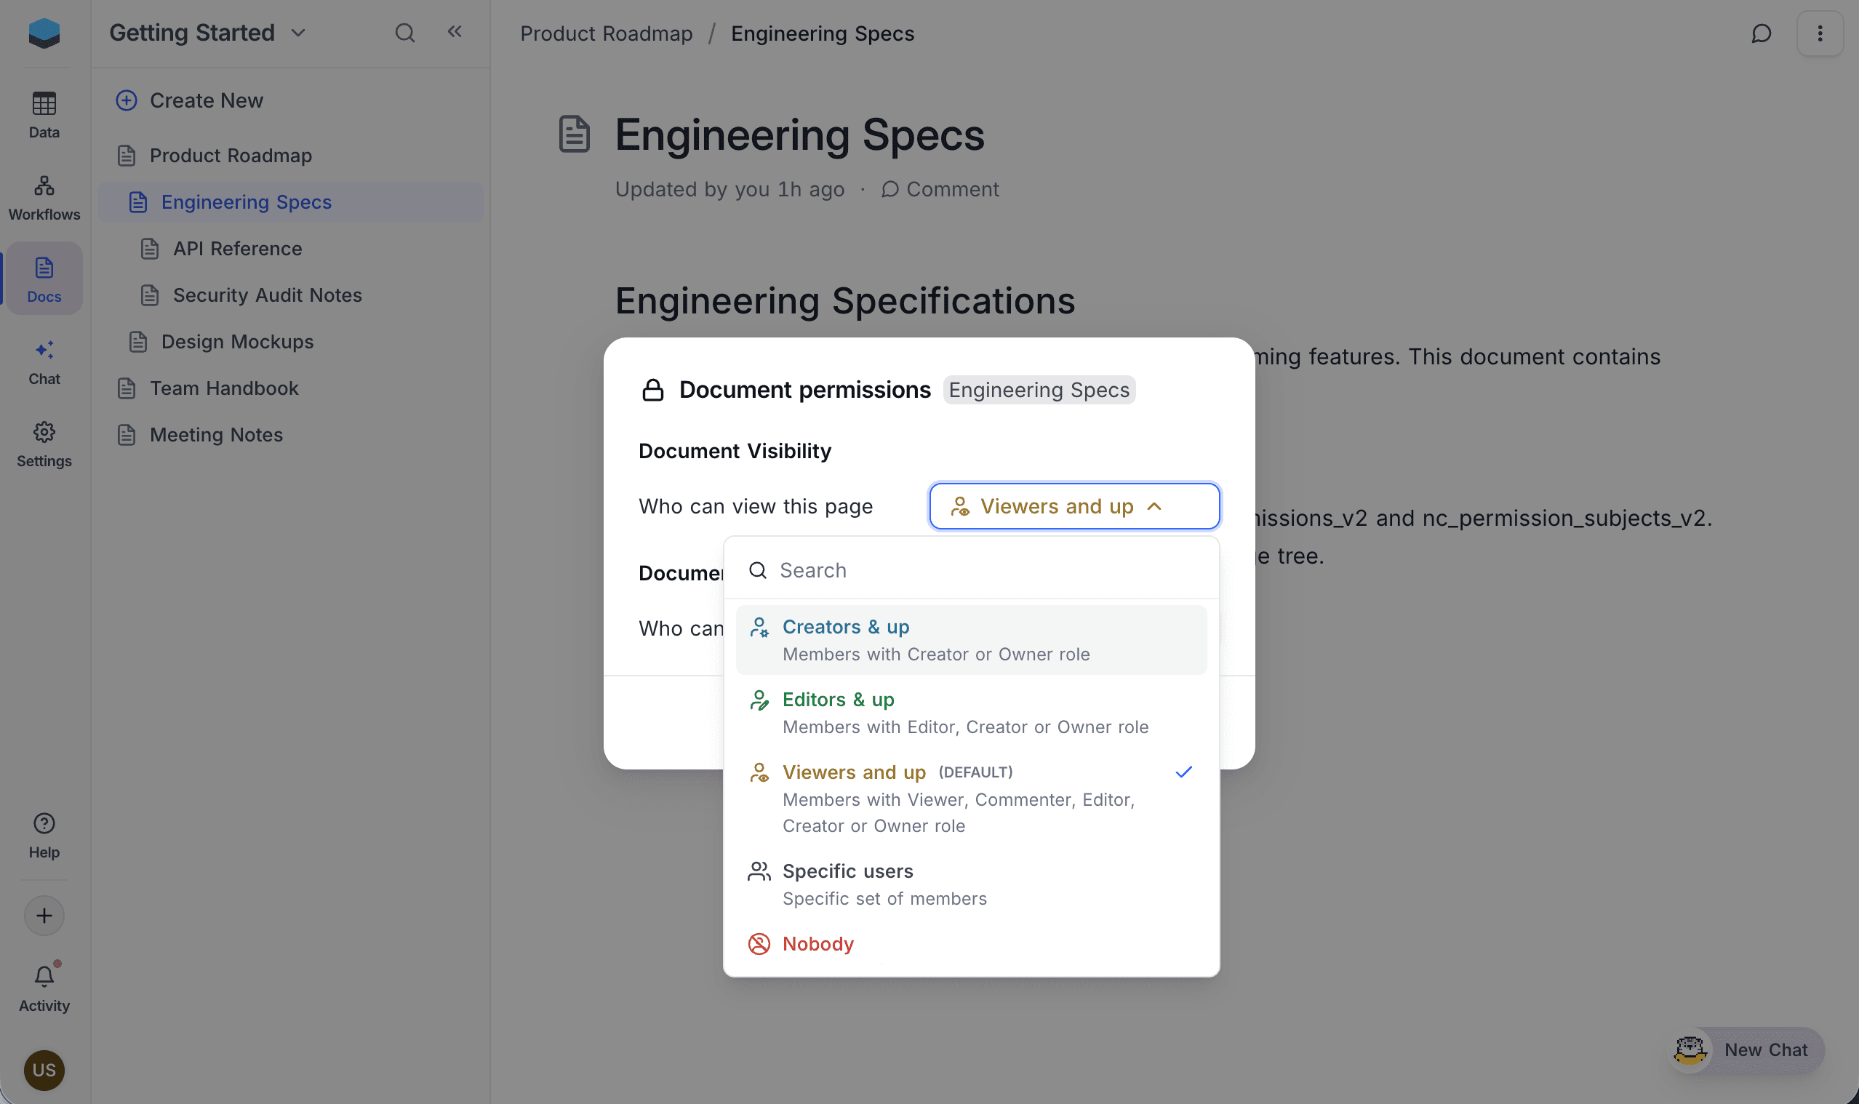Open the Getting Started workspace switcher
Image resolution: width=1859 pixels, height=1104 pixels.
(x=206, y=33)
